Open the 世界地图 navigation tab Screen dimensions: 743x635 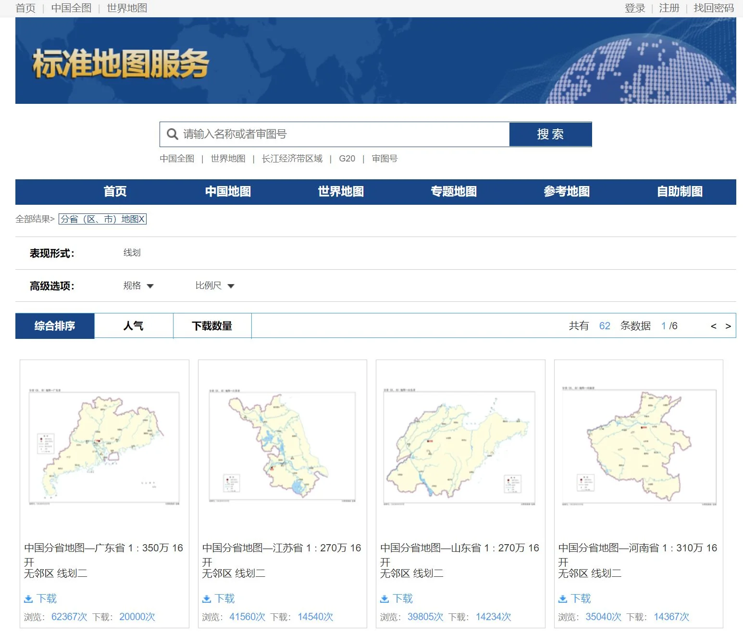(341, 191)
